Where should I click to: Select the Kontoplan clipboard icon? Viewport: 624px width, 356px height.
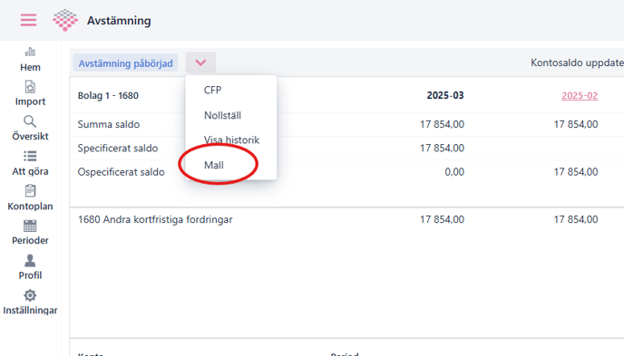(x=30, y=191)
